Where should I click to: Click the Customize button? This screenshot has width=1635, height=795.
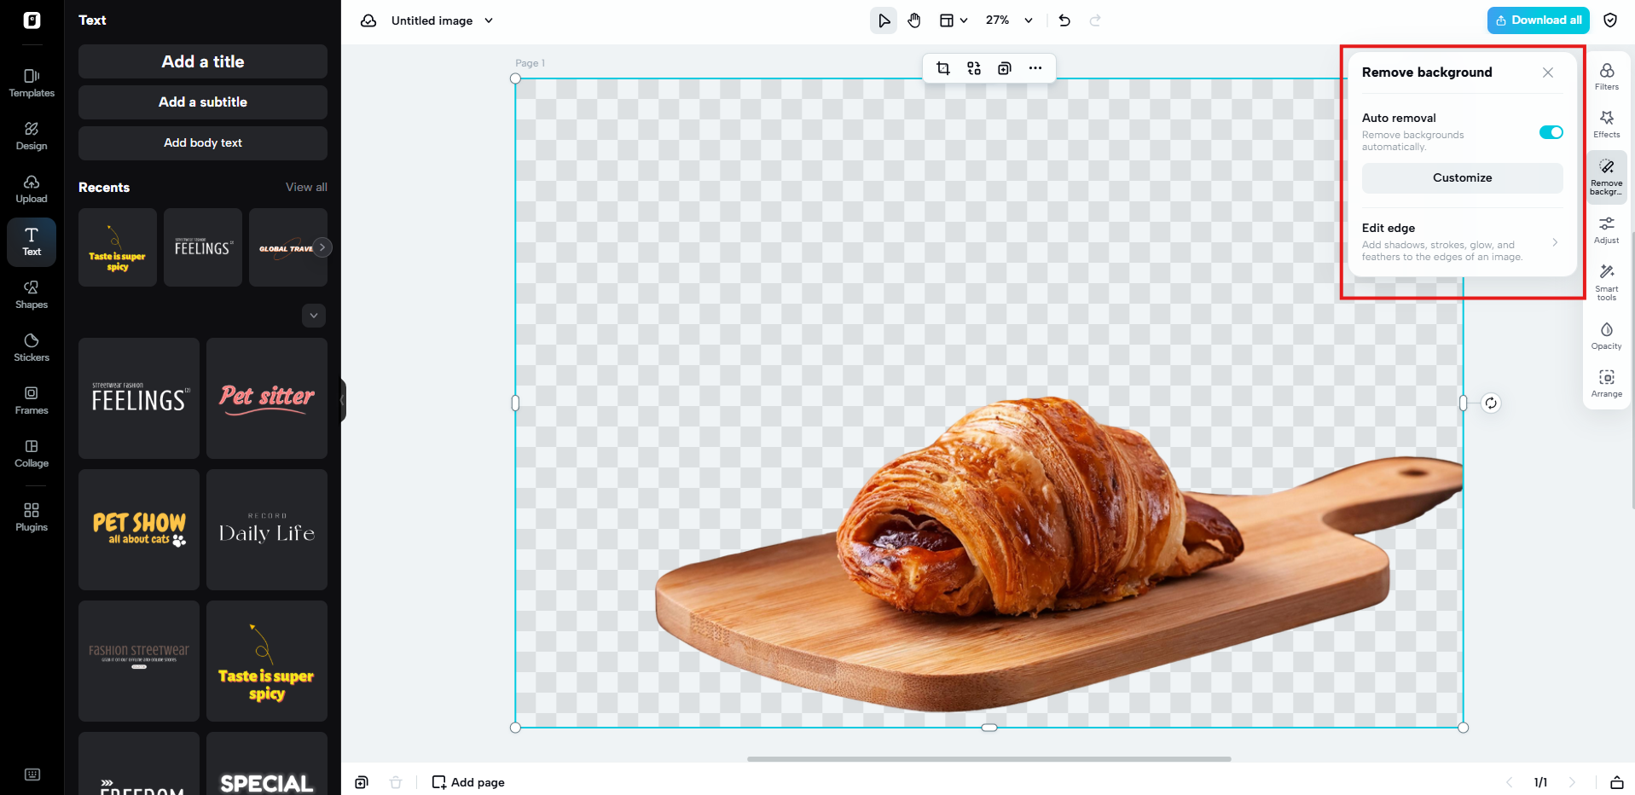[1462, 177]
